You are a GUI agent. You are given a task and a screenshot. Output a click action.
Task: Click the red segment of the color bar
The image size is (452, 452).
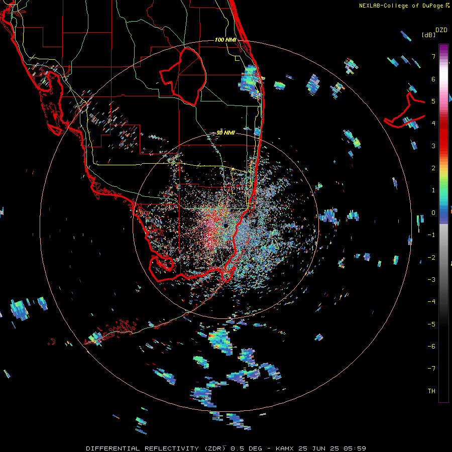tap(443, 136)
